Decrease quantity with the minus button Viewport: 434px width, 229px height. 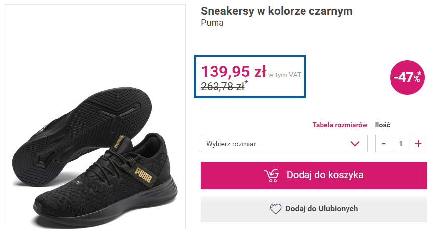coord(384,144)
